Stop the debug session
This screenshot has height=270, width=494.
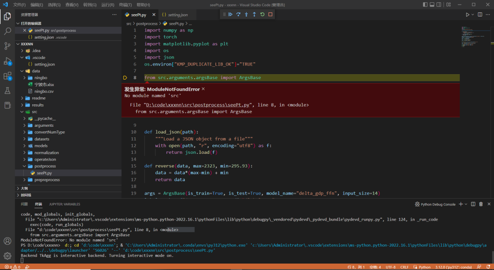click(270, 15)
